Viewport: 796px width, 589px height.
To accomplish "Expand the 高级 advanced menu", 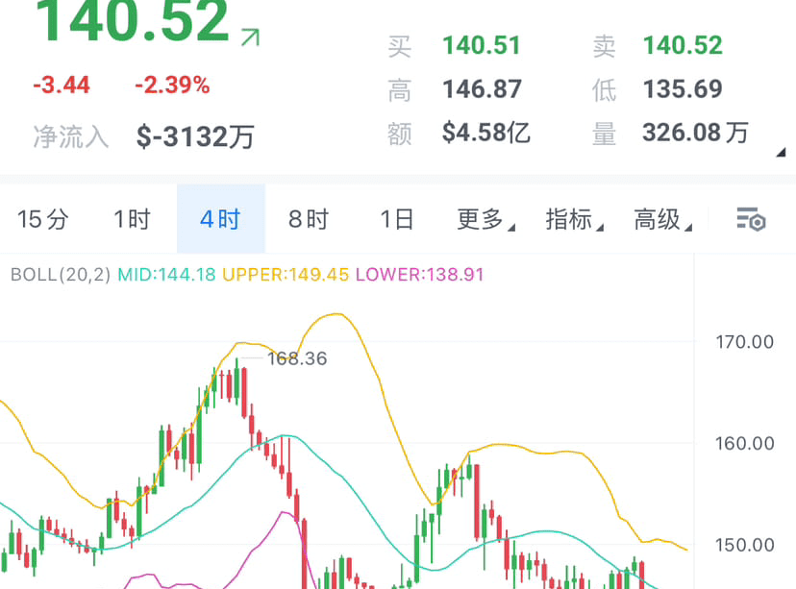I will tap(661, 219).
